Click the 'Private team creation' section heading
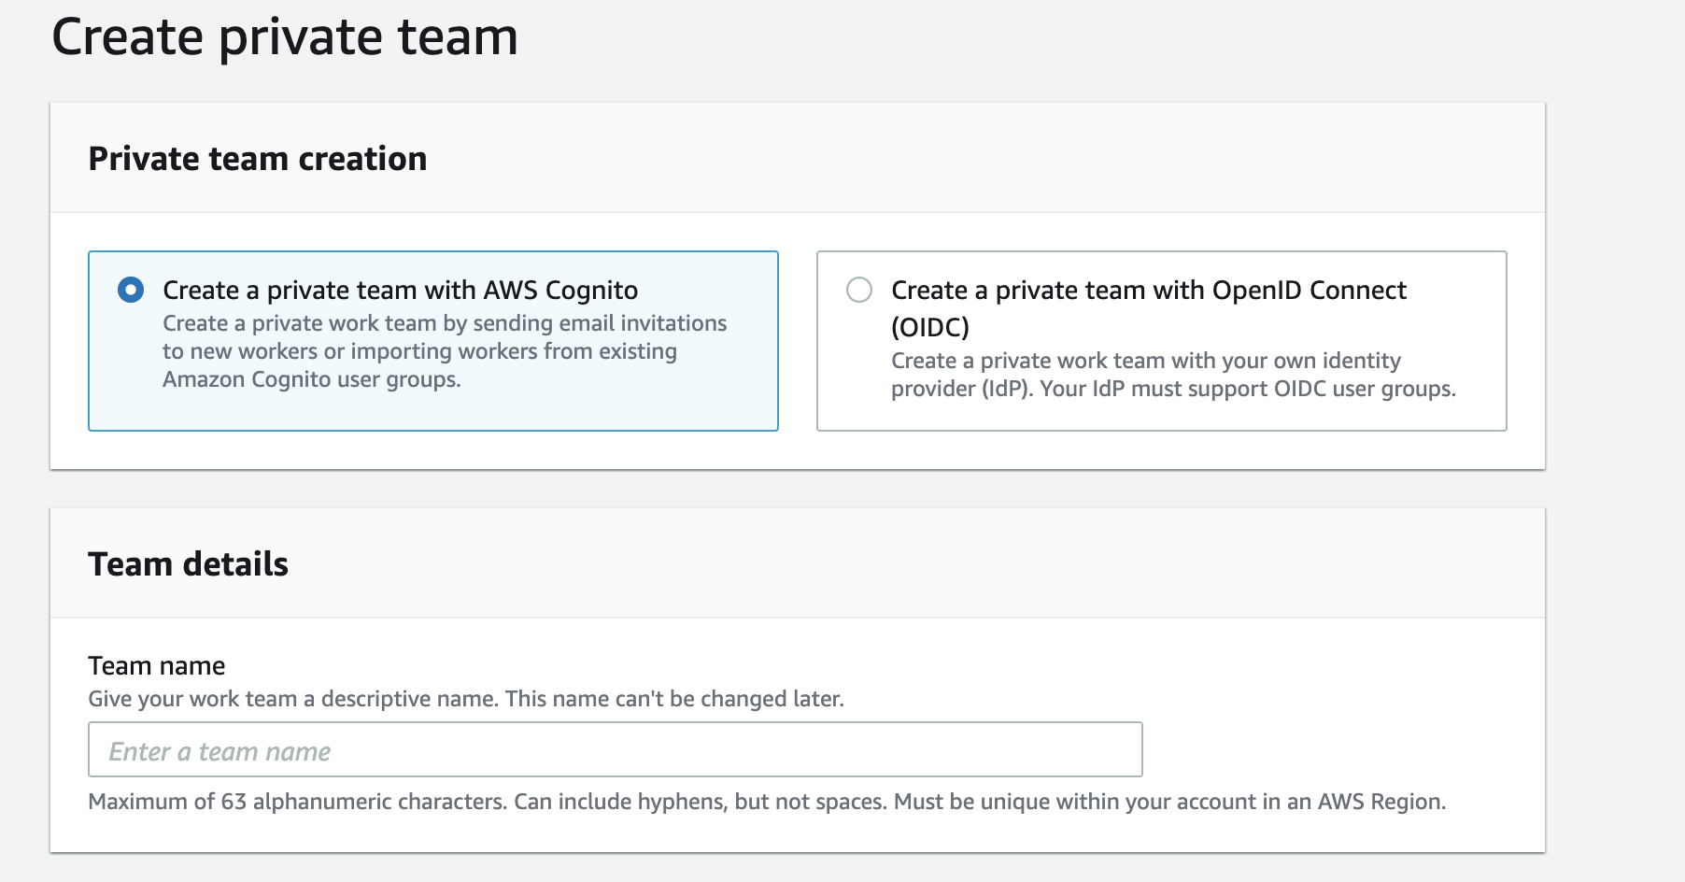This screenshot has height=882, width=1685. pyautogui.click(x=258, y=159)
